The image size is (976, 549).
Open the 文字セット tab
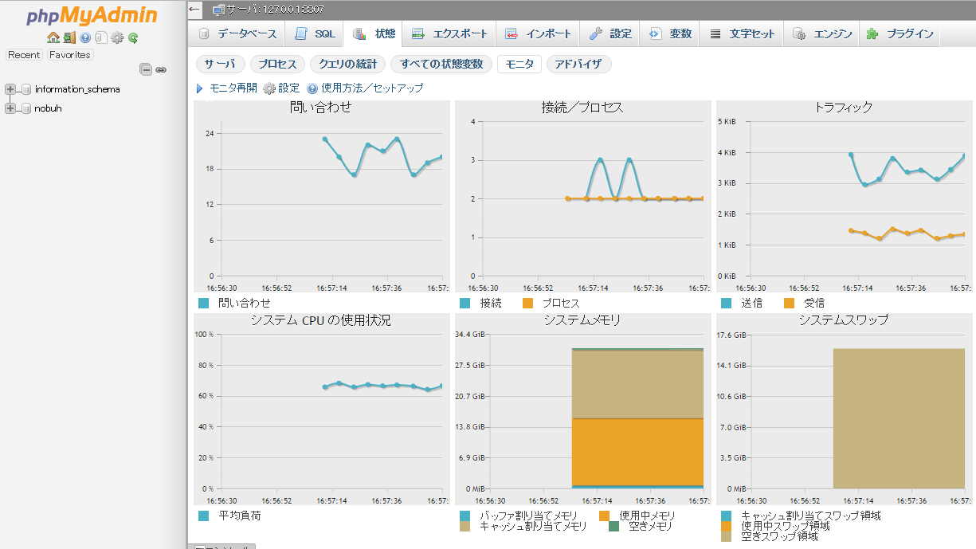(742, 34)
